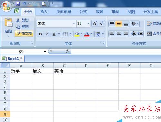Apply cell borders icon
The image size is (161, 122).
tap(65, 34)
